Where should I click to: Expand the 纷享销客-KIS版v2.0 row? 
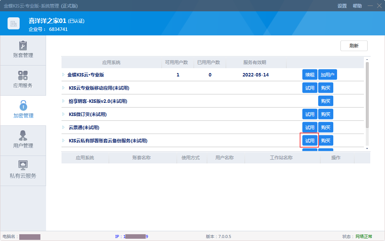63,101
